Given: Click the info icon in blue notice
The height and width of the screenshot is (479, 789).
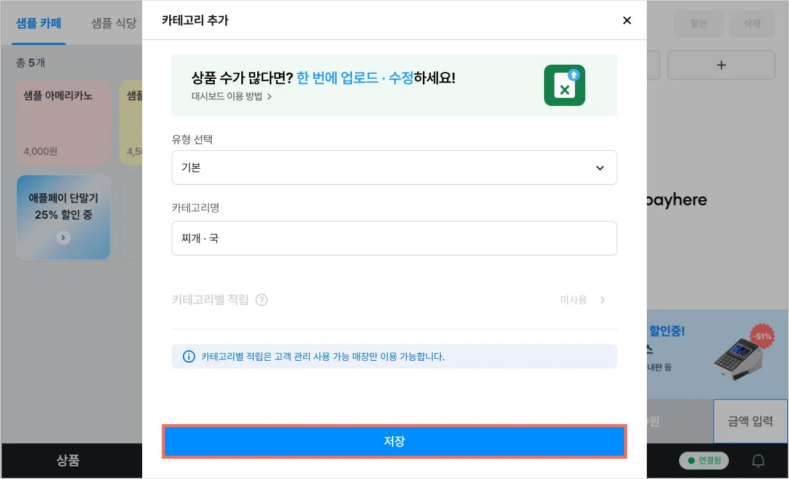Looking at the screenshot, I should (x=189, y=356).
